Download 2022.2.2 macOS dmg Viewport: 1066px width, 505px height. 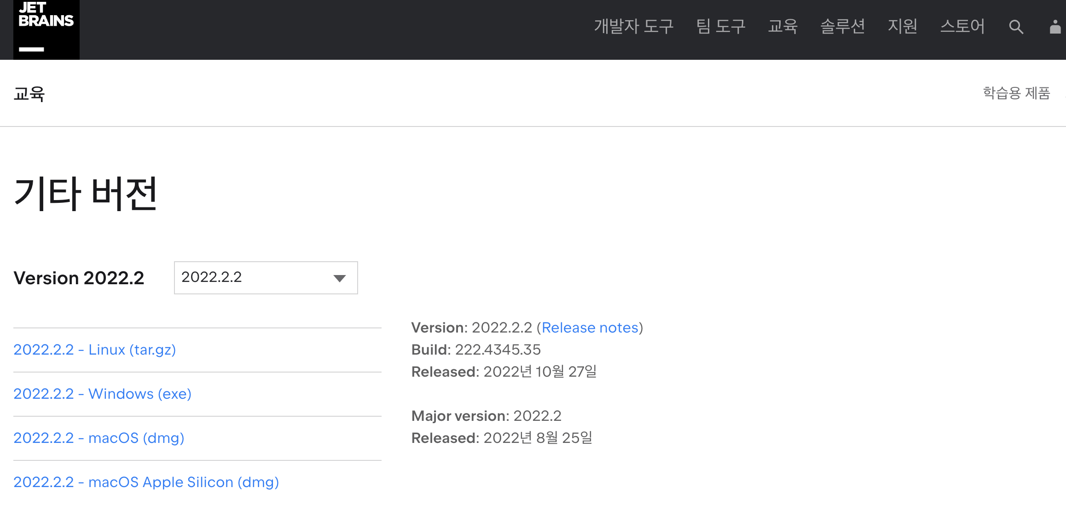click(x=99, y=438)
